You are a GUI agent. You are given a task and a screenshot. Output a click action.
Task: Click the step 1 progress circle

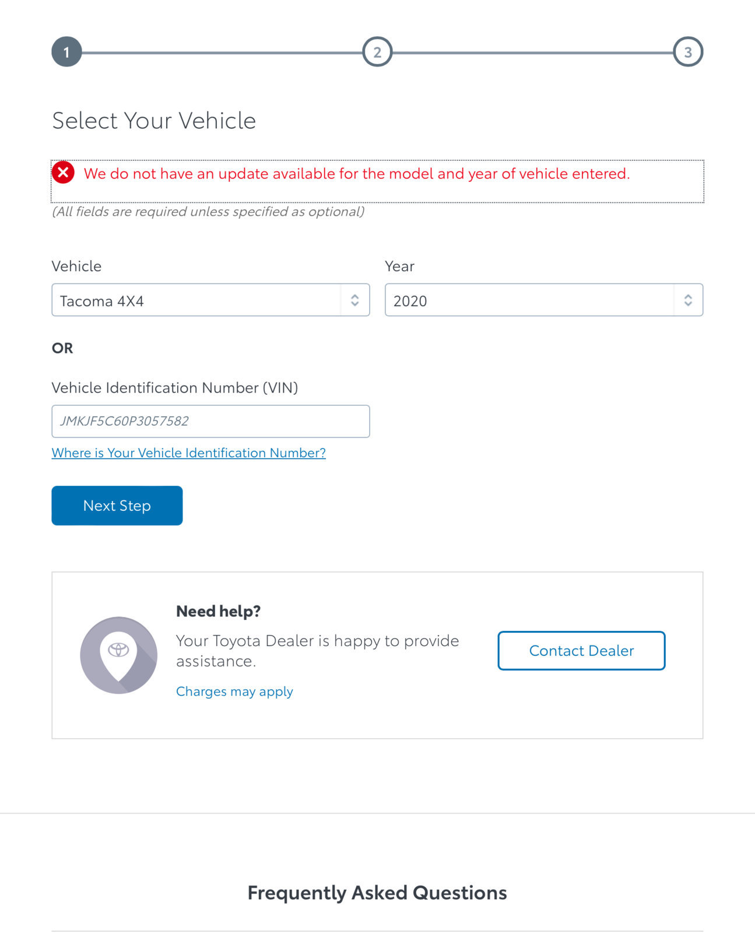(x=66, y=52)
